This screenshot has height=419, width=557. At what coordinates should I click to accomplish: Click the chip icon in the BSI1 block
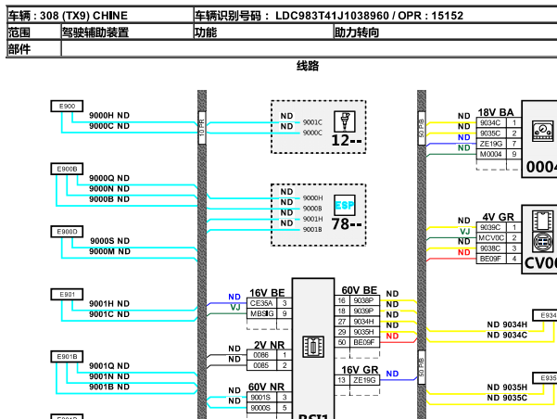(313, 347)
